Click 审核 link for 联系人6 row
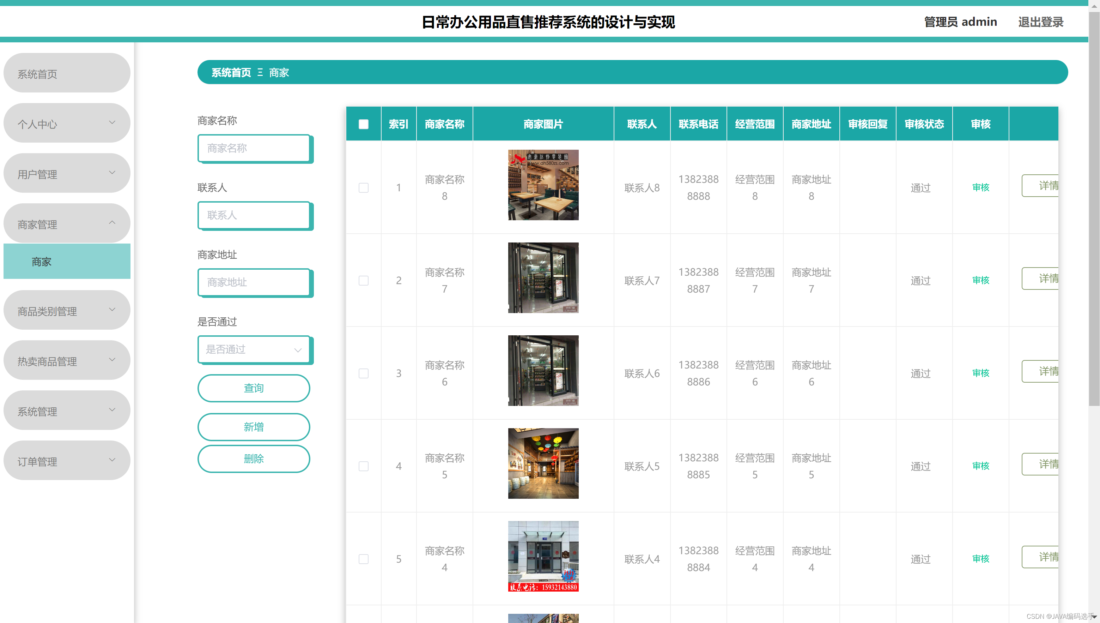 tap(980, 373)
